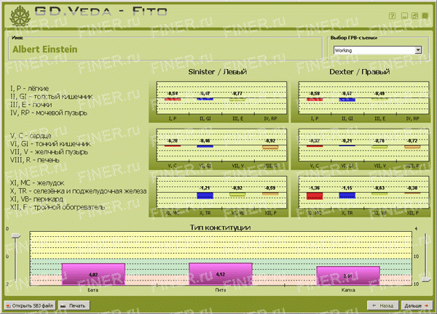
Task: Click the right vertical slider handle
Action: click(426, 279)
